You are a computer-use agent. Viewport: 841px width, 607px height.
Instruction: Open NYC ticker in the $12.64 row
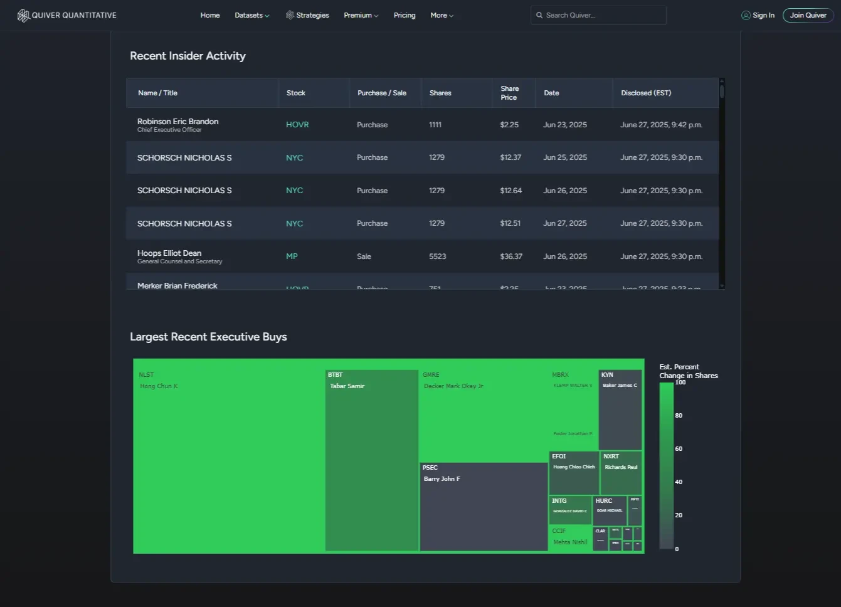tap(294, 191)
